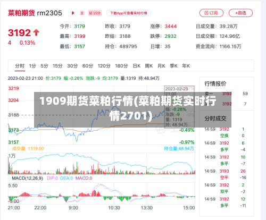Switch to the 1分 chart tab
The width and height of the screenshot is (266, 220).
click(32, 66)
